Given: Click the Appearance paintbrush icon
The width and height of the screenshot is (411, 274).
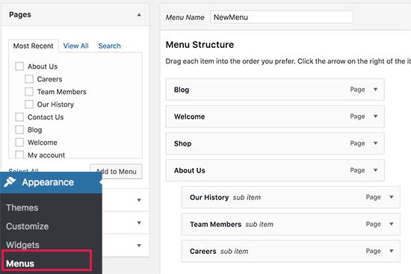Looking at the screenshot, I should tap(10, 182).
